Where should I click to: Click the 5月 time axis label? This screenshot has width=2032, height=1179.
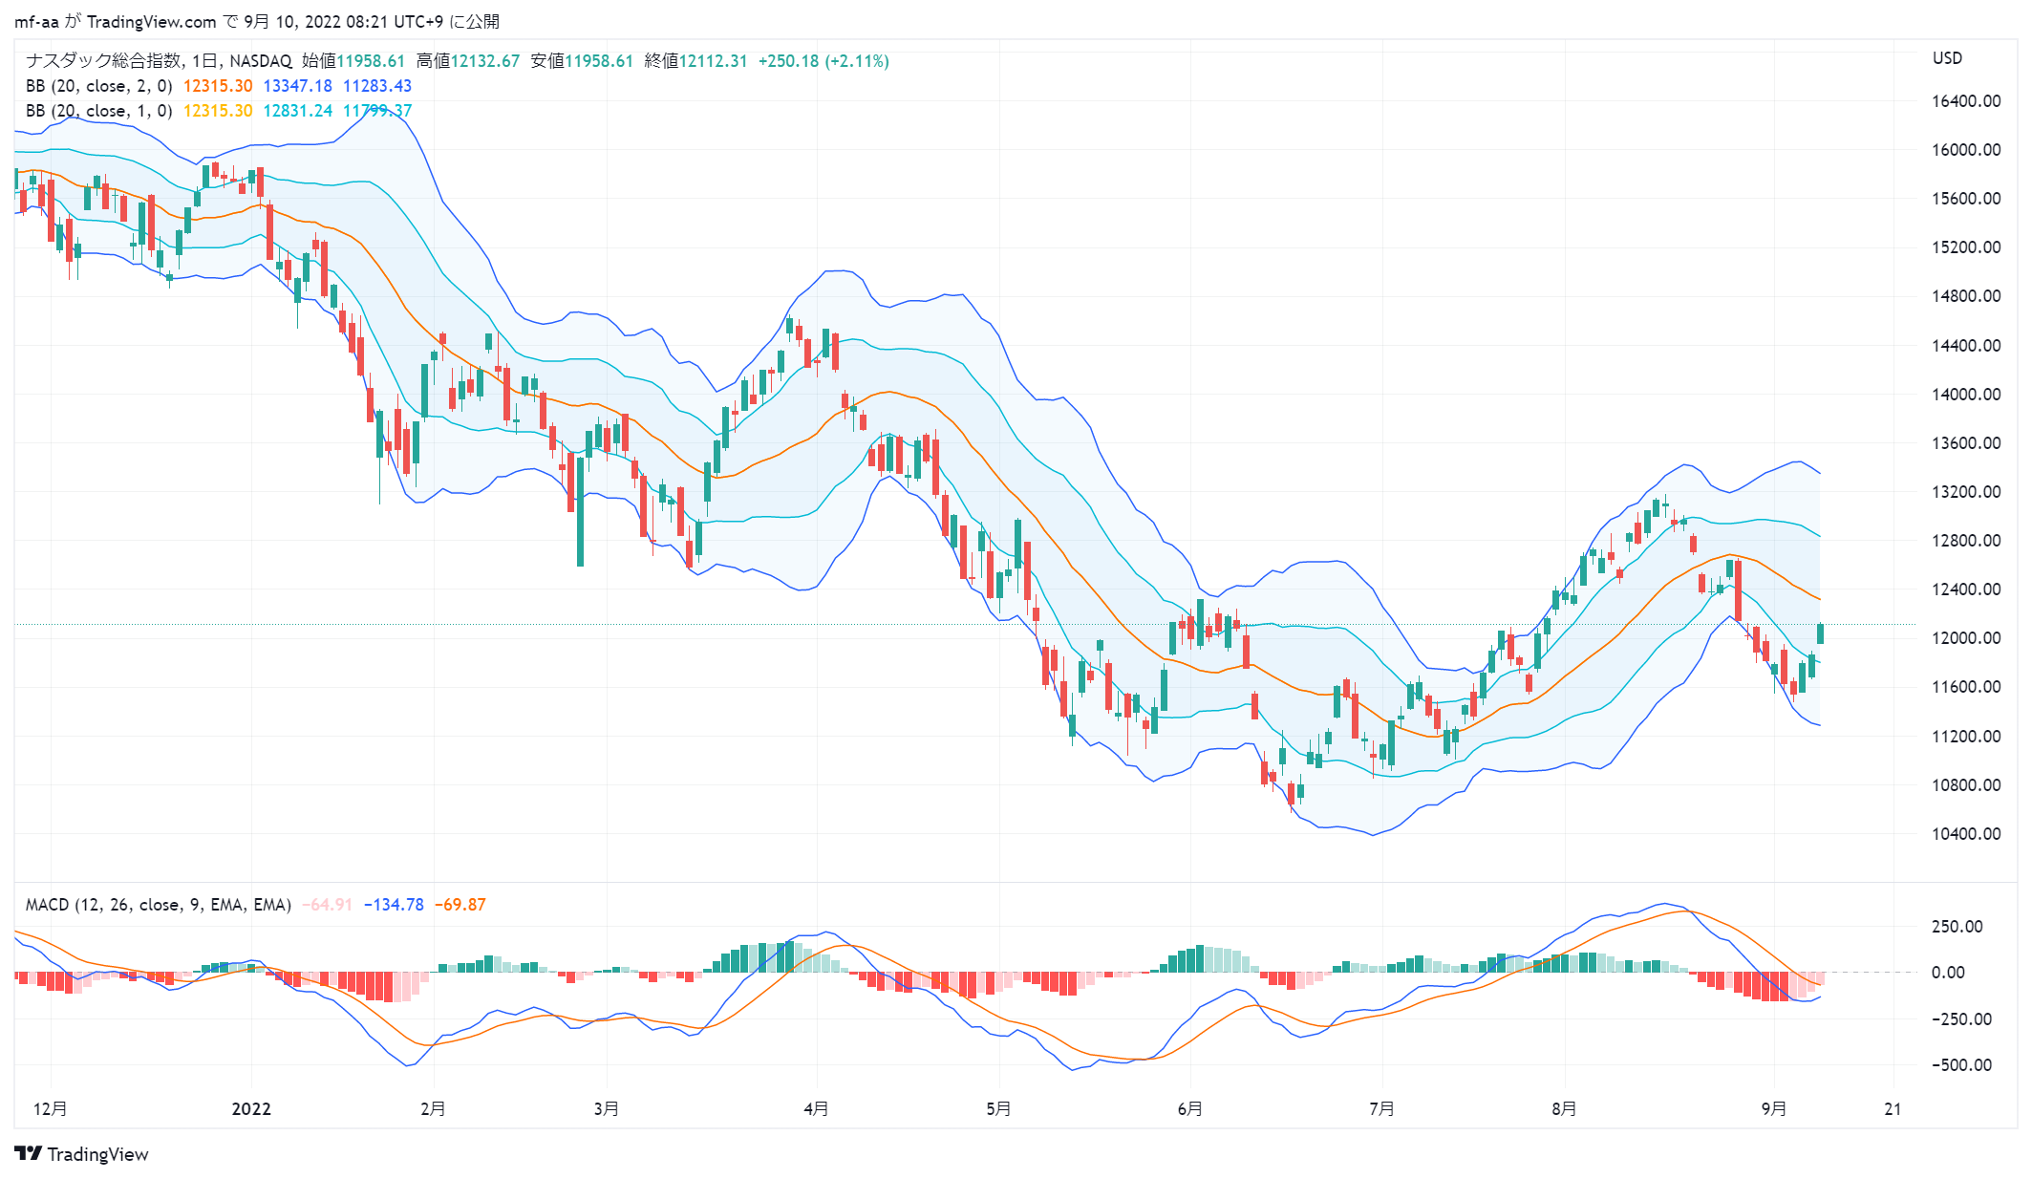[x=998, y=1109]
